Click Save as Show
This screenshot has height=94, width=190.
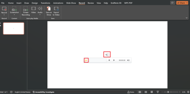49,11
